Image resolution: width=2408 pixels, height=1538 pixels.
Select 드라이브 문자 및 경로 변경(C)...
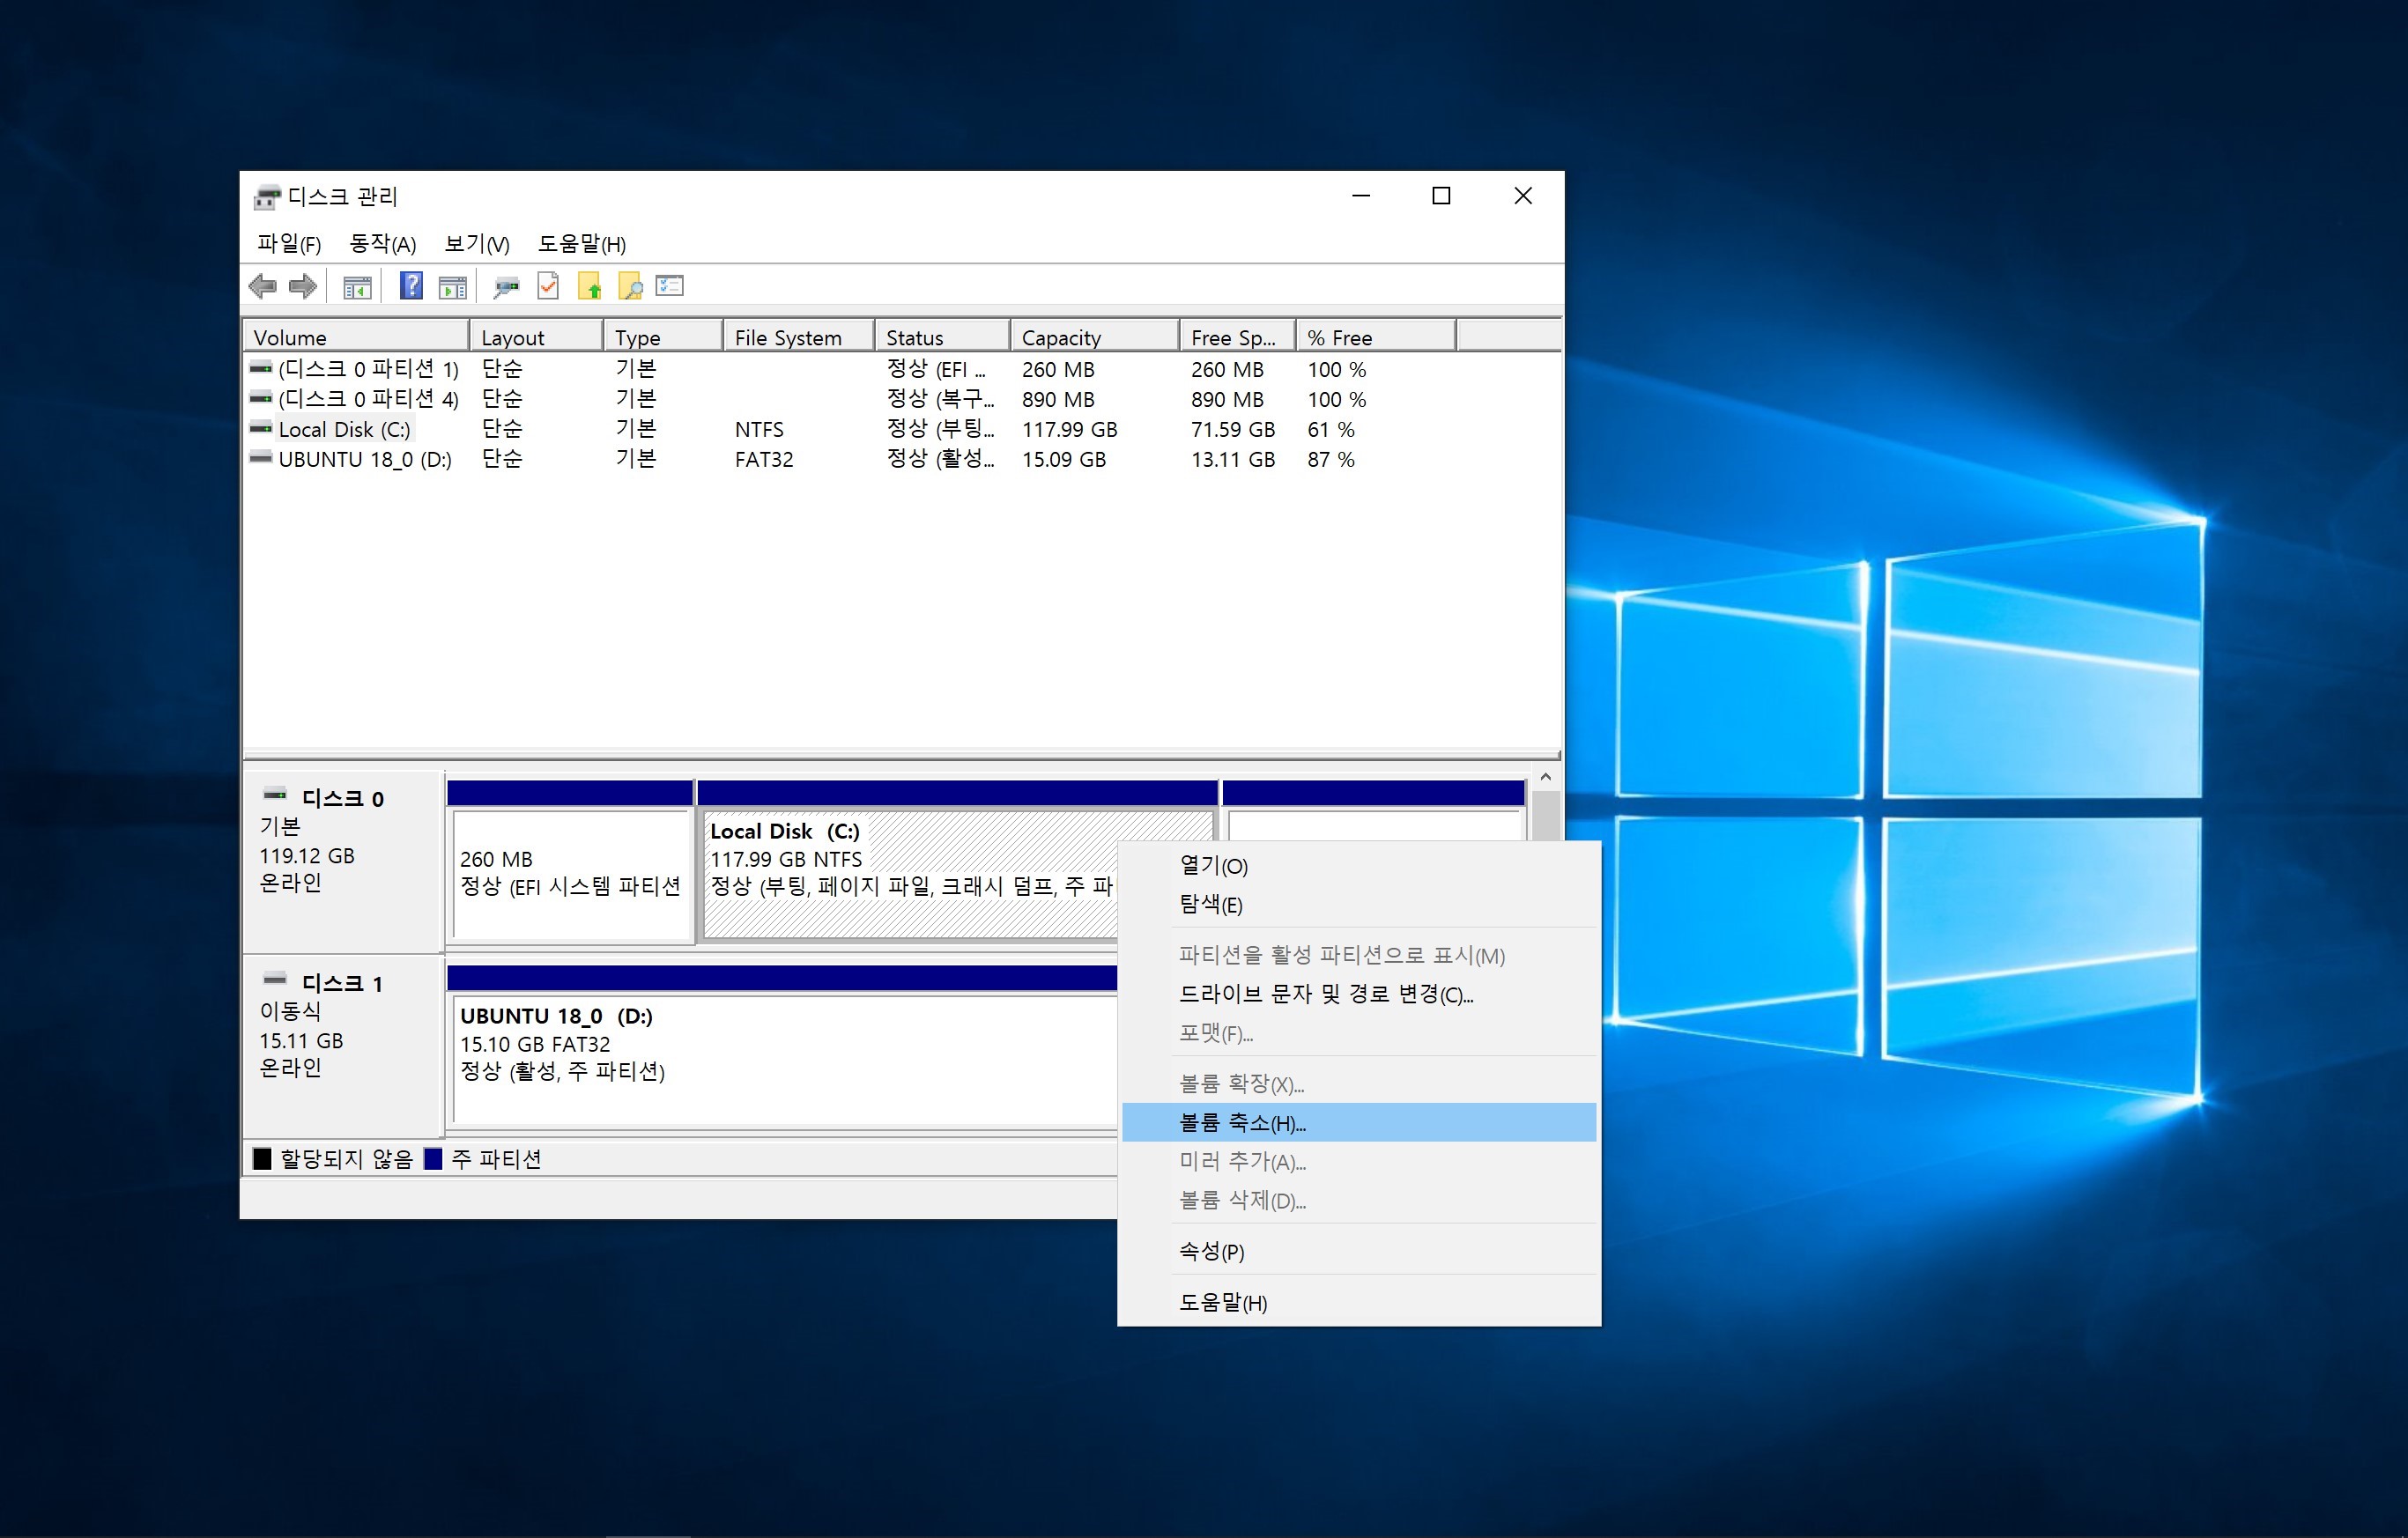(1359, 994)
